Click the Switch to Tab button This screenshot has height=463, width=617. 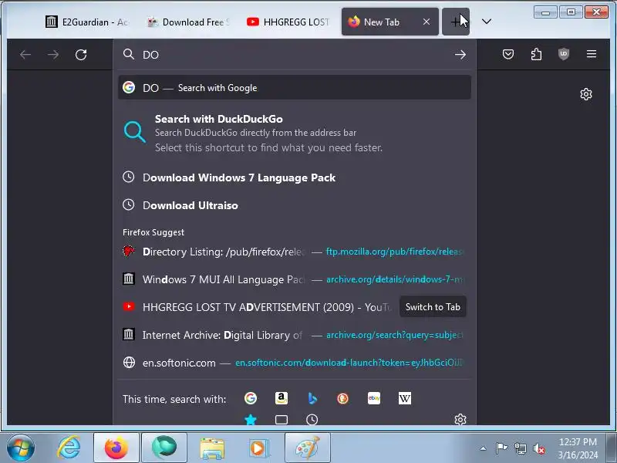[x=433, y=306]
